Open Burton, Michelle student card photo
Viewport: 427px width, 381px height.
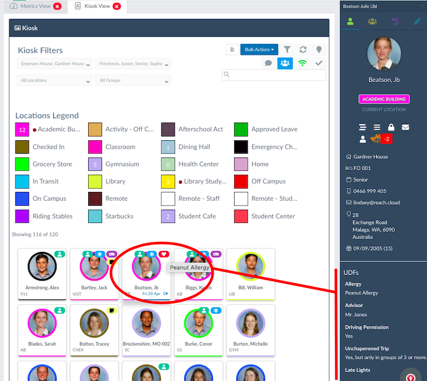pos(251,323)
